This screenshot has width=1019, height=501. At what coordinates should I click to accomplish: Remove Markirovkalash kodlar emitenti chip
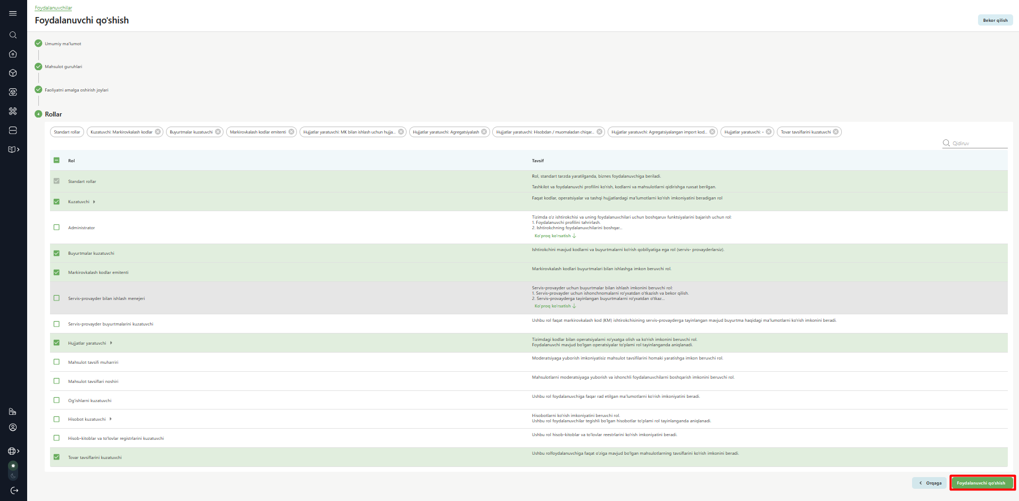coord(292,132)
